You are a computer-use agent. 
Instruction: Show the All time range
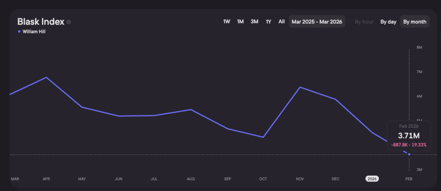tap(281, 22)
